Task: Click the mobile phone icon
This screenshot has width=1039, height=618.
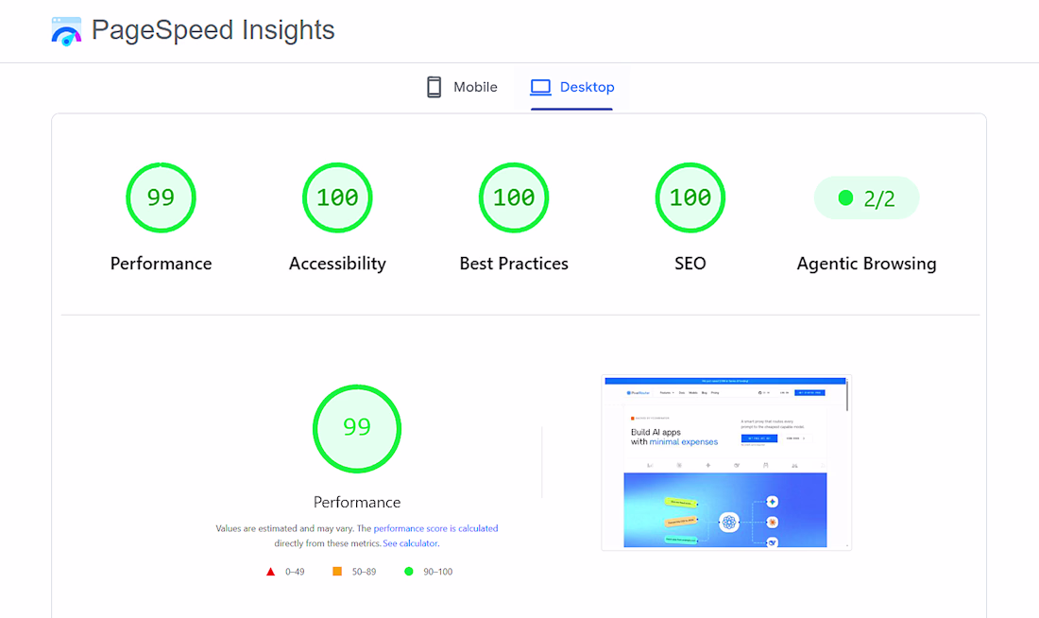Action: pyautogui.click(x=434, y=87)
